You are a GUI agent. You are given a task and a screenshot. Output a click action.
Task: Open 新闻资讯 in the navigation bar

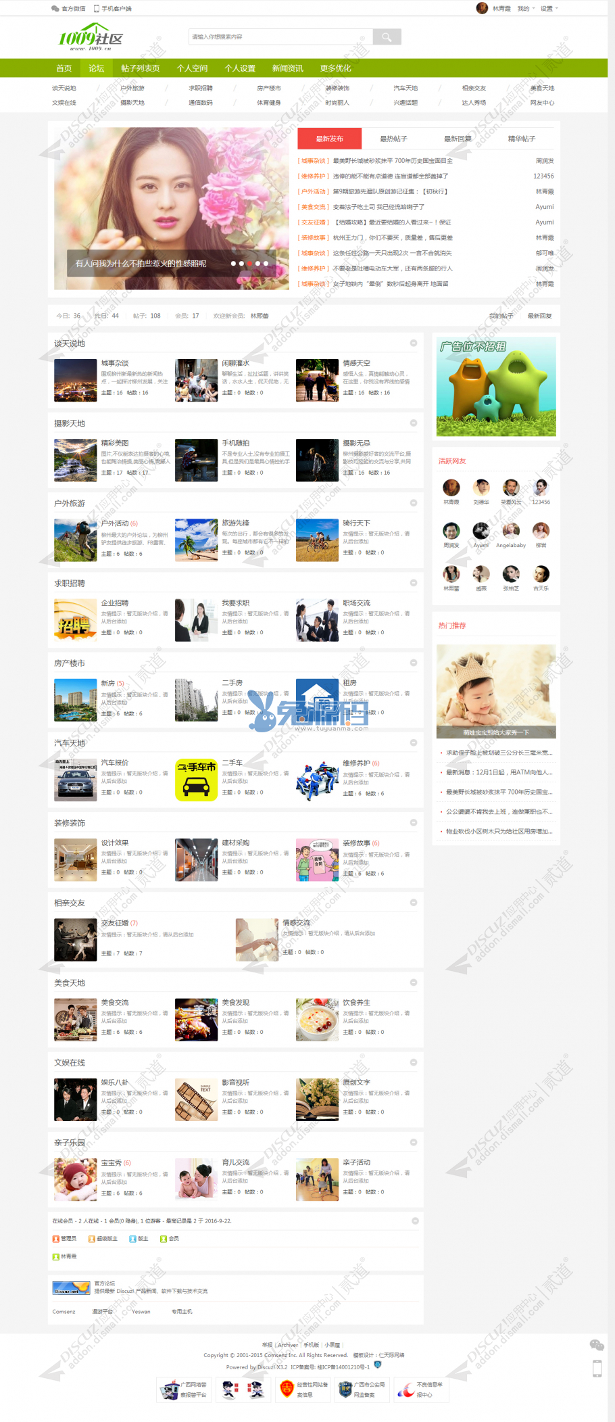[x=288, y=68]
